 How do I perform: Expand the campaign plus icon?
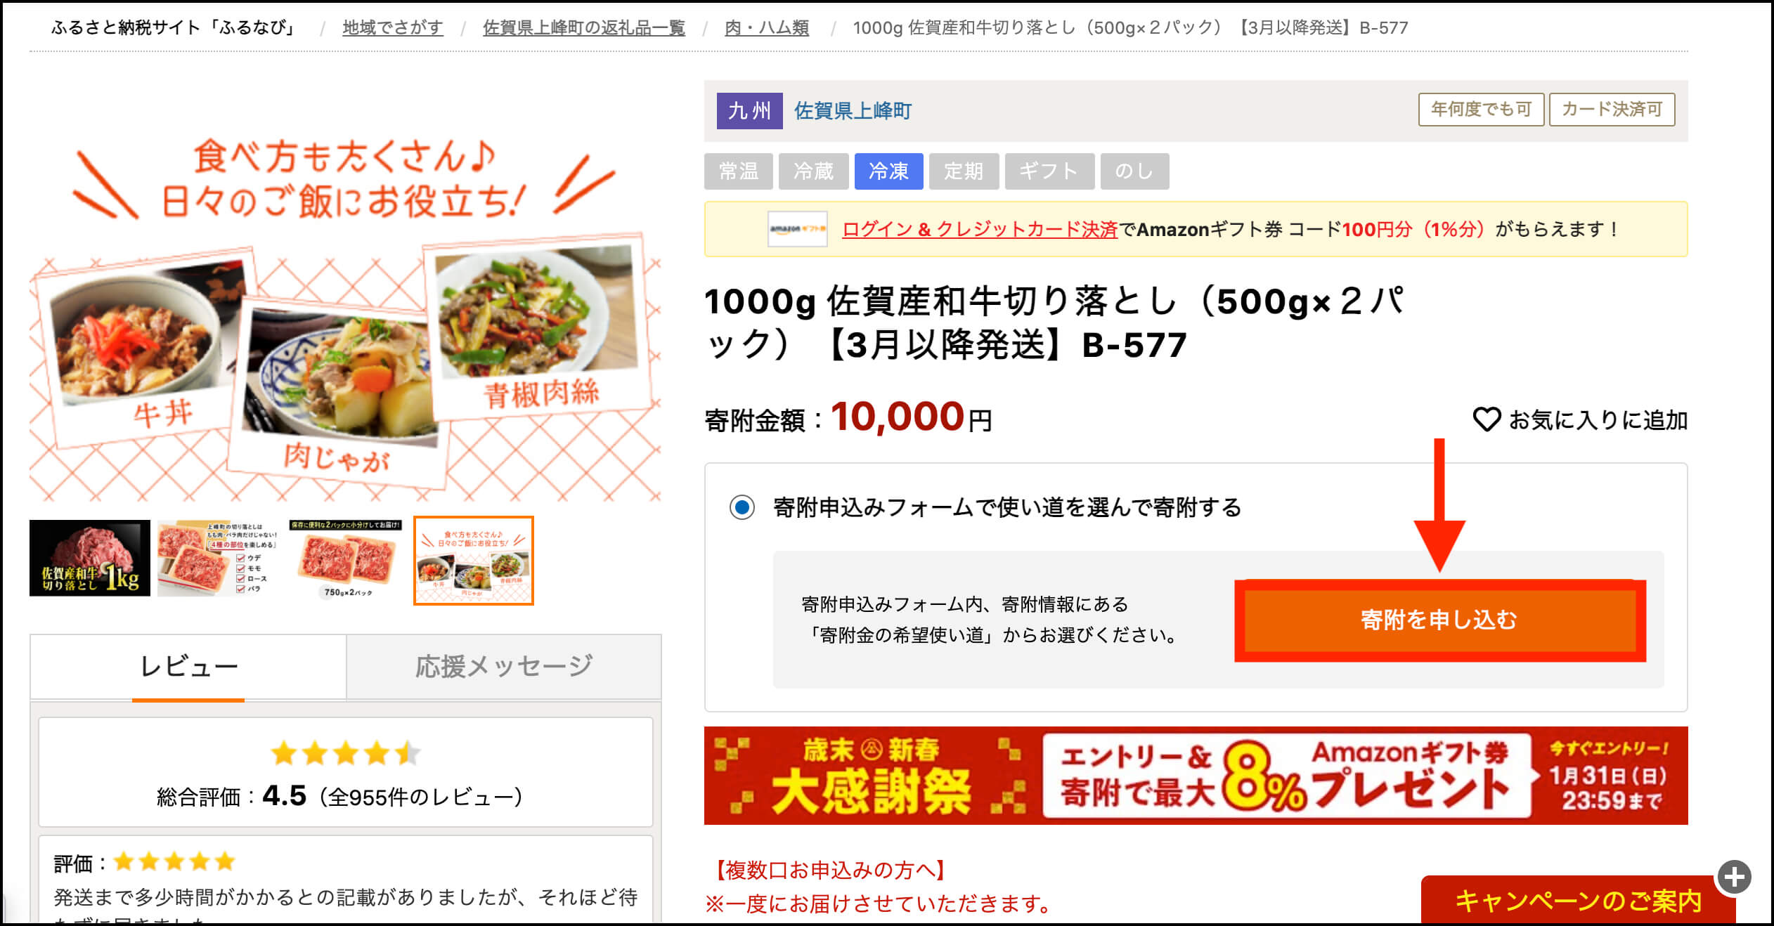pos(1734,877)
